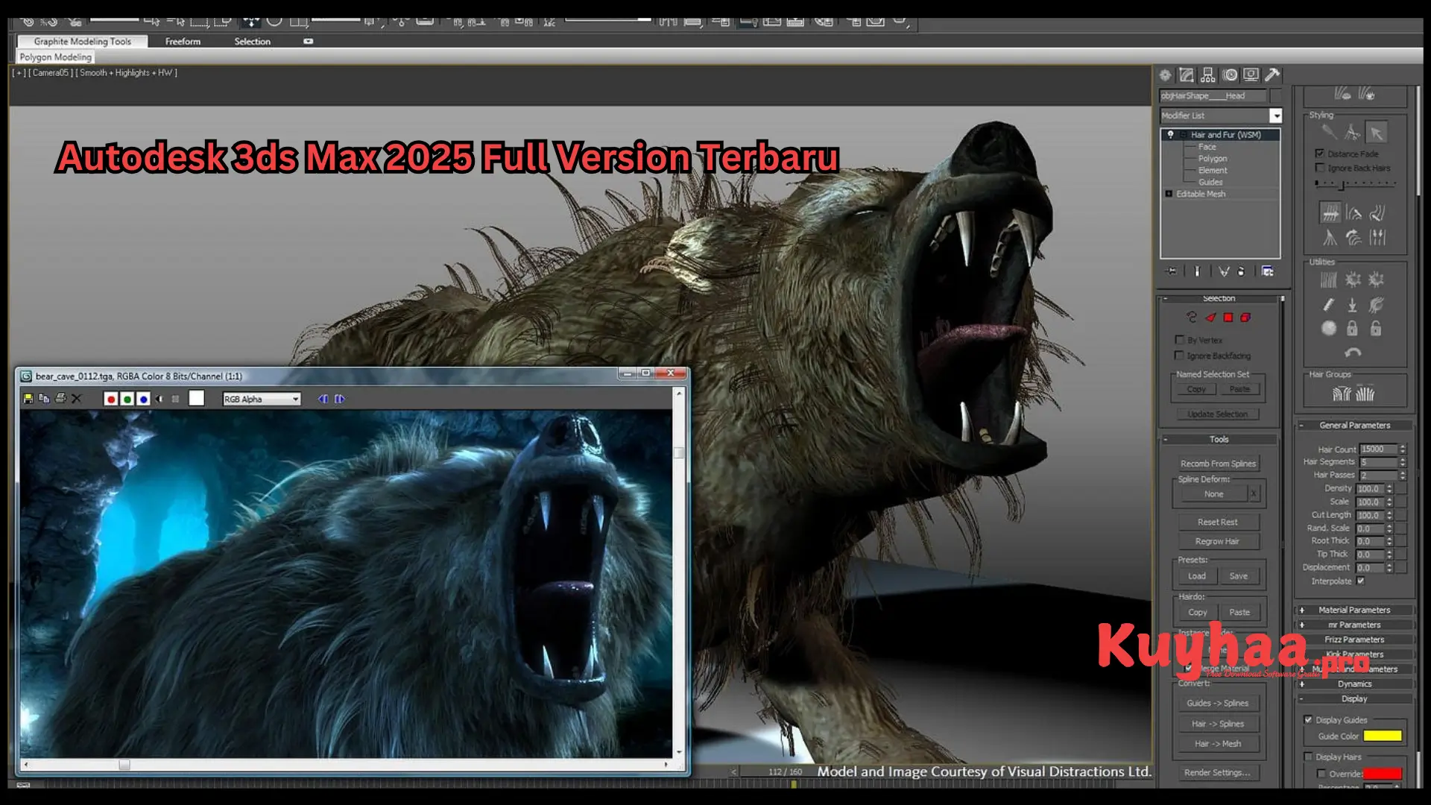Click the red channel icon in image viewer
The width and height of the screenshot is (1431, 805).
point(111,400)
